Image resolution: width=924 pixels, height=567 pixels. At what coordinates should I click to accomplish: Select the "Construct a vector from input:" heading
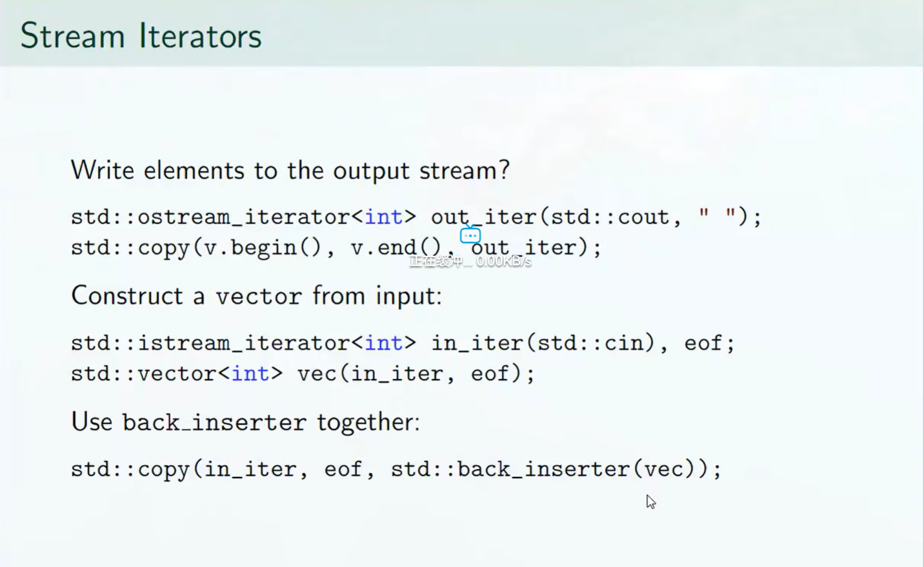257,296
